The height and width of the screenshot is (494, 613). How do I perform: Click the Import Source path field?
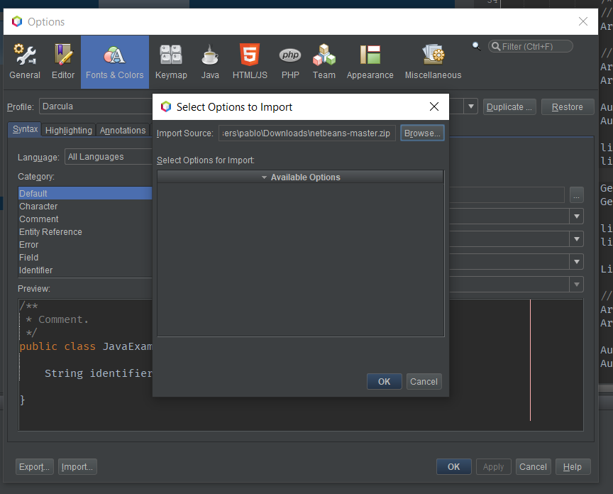[x=306, y=133]
